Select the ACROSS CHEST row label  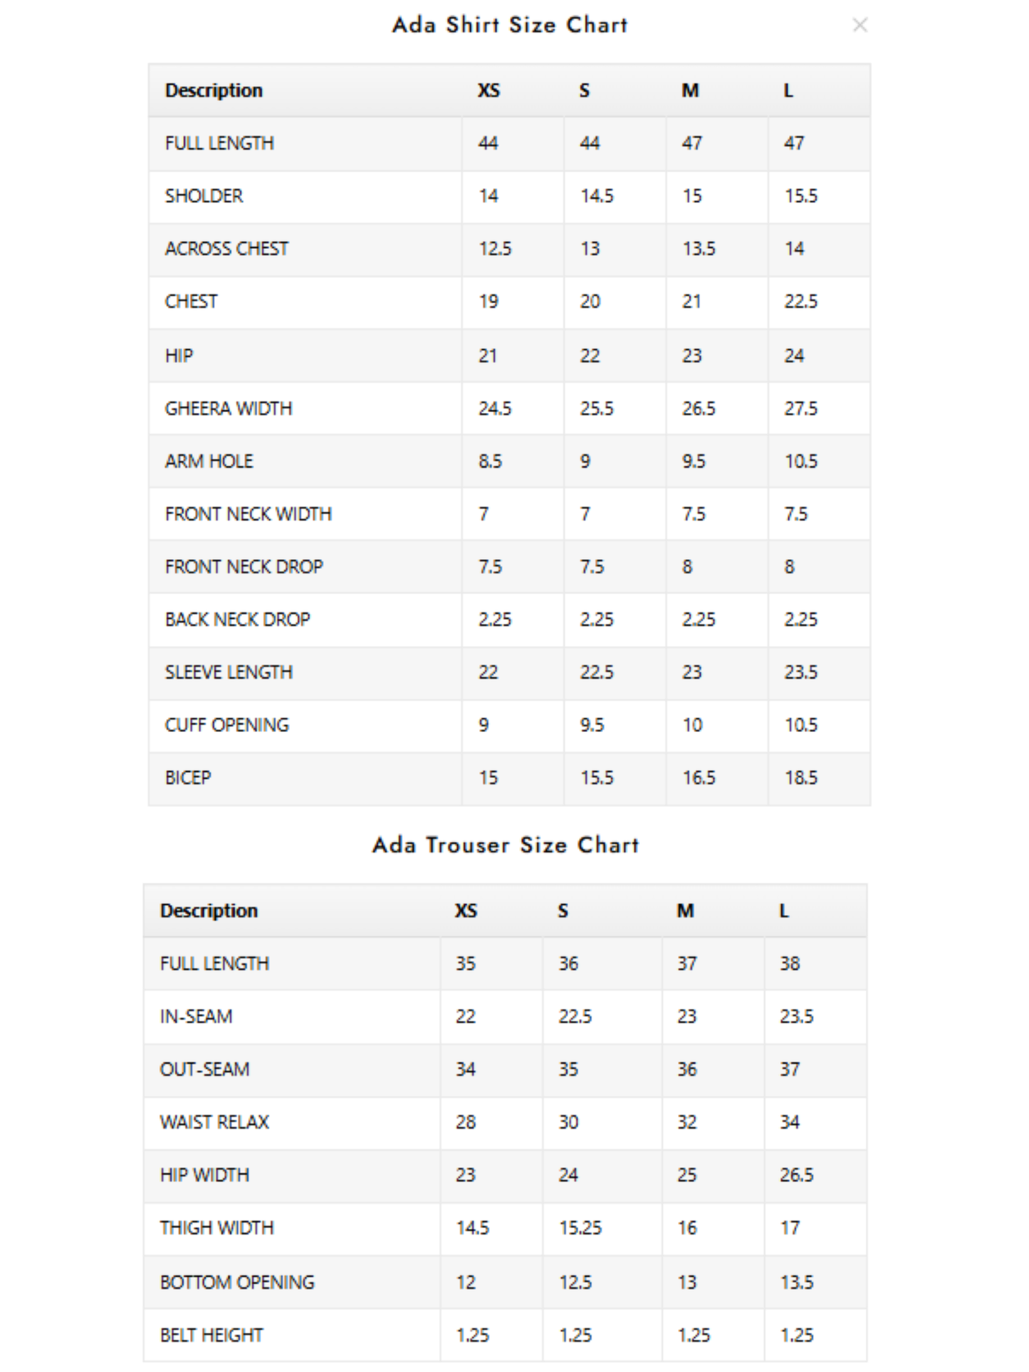click(x=226, y=248)
